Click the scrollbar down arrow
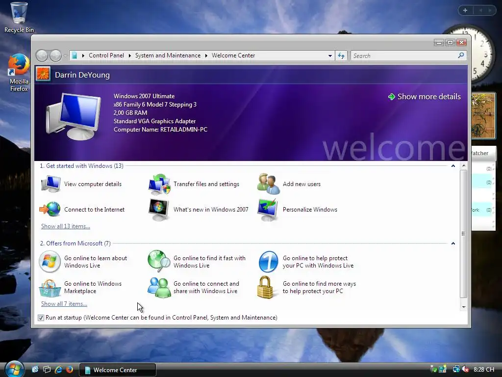This screenshot has height=377, width=502. (464, 307)
